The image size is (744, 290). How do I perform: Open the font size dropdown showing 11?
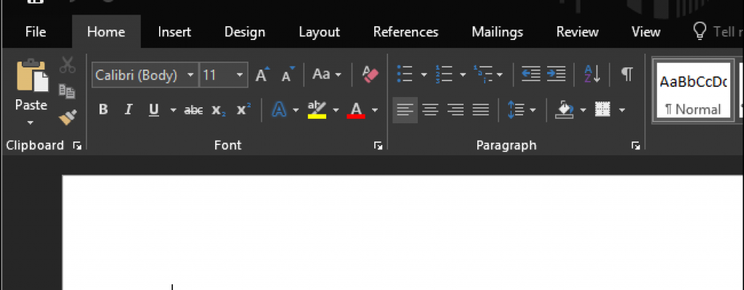tap(240, 75)
